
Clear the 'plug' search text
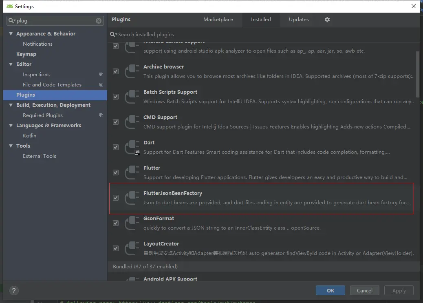coord(99,21)
